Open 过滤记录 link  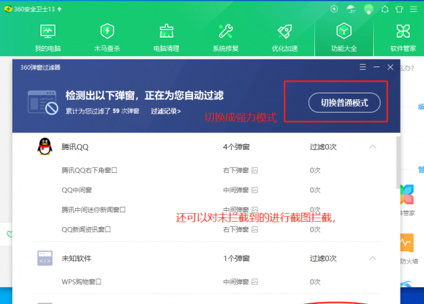(166, 111)
